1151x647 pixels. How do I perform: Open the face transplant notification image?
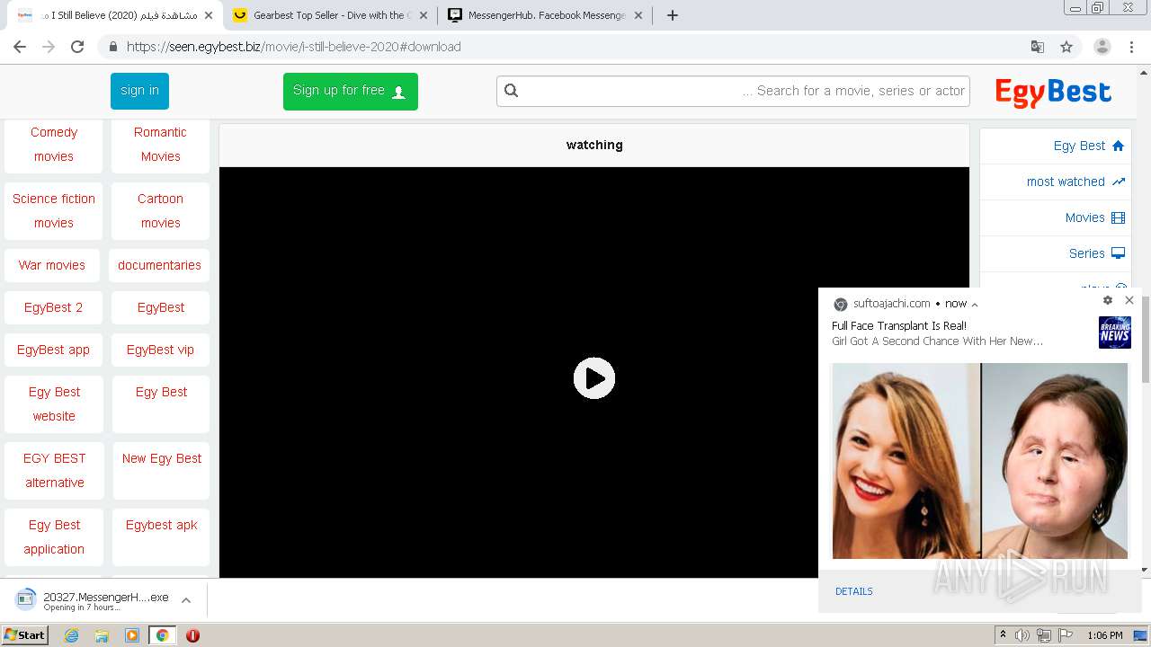point(980,461)
